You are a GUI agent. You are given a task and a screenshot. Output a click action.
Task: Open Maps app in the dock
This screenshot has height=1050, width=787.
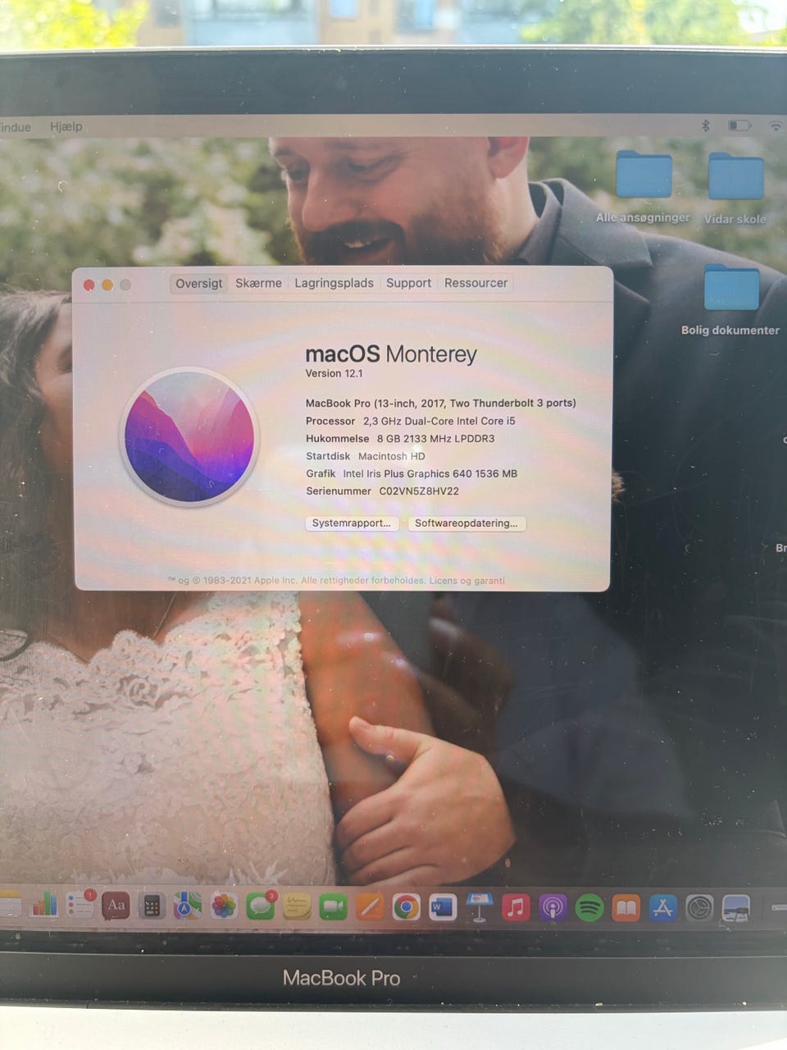click(188, 906)
